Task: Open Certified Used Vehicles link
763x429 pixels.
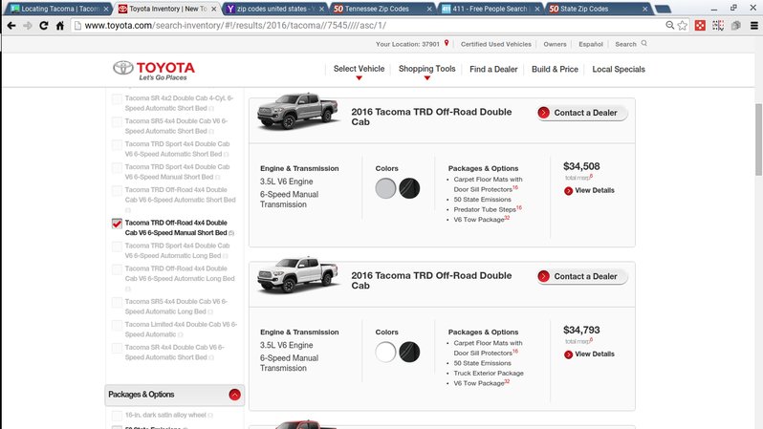Action: tap(496, 44)
